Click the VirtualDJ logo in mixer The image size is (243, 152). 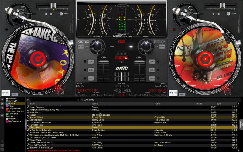pyautogui.click(x=122, y=58)
